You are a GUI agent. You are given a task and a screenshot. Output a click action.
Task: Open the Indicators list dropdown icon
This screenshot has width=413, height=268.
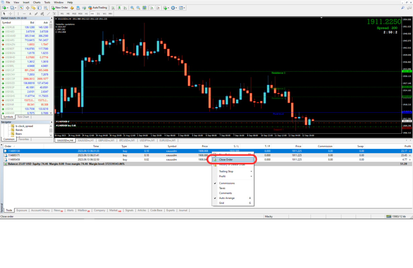166,7
